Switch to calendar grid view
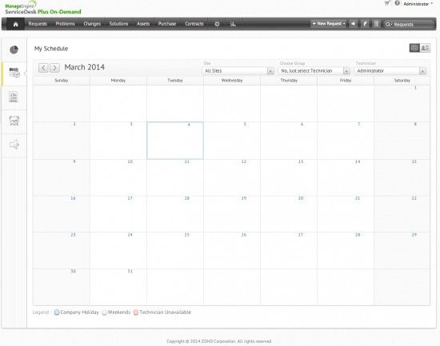Image resolution: width=440 pixels, height=346 pixels. (414, 48)
